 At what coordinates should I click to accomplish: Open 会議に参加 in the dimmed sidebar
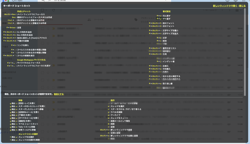(x=7, y=78)
